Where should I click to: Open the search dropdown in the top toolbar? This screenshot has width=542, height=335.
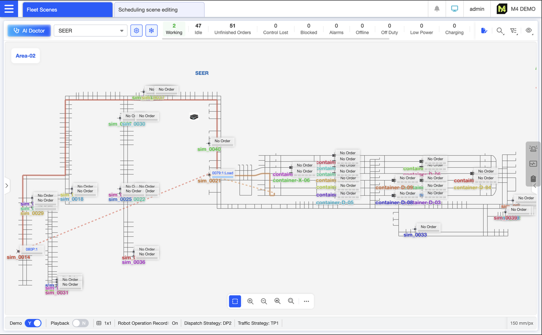click(x=500, y=30)
